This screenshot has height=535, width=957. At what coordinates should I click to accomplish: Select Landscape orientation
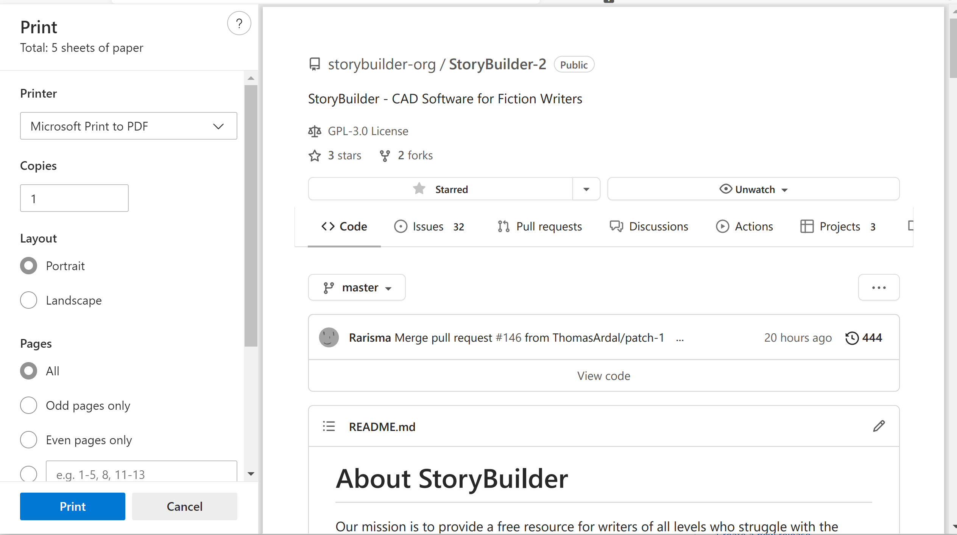28,300
